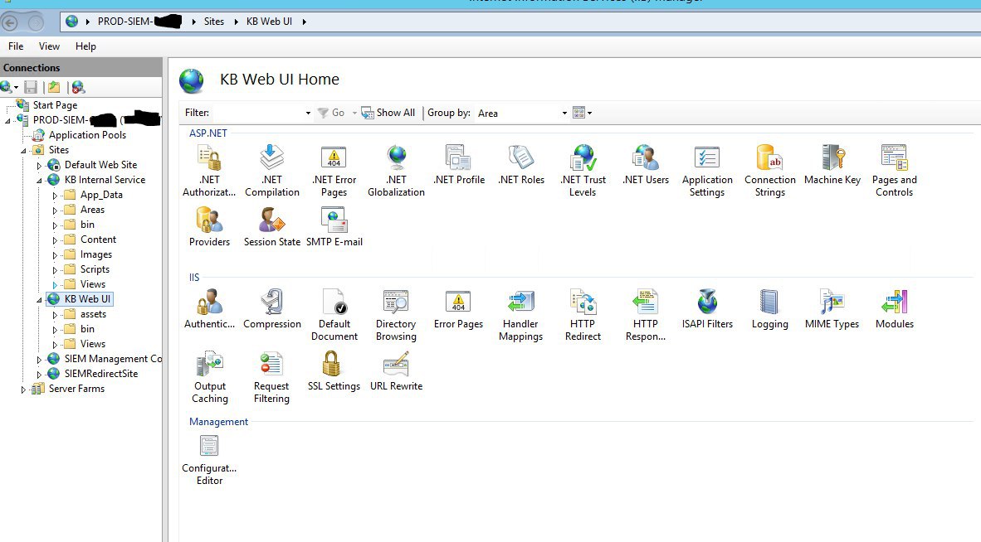Open the View menu
981x542 pixels.
tap(50, 46)
